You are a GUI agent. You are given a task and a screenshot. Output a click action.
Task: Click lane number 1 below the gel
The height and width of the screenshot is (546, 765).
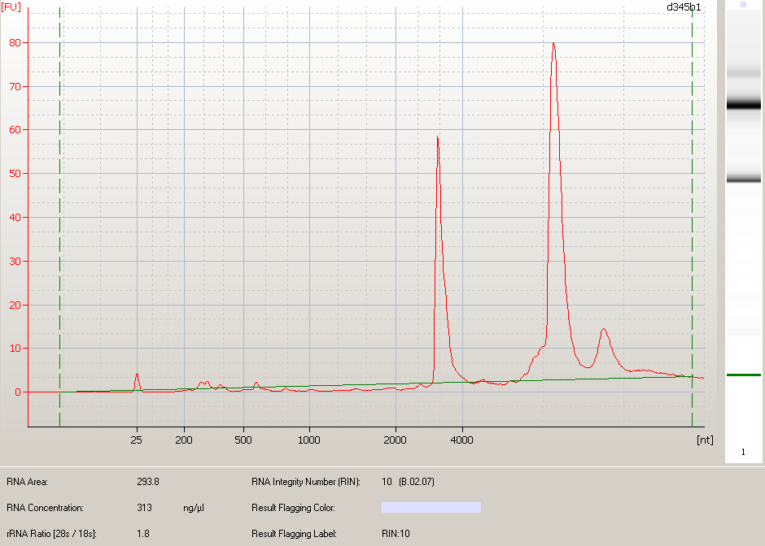[743, 451]
